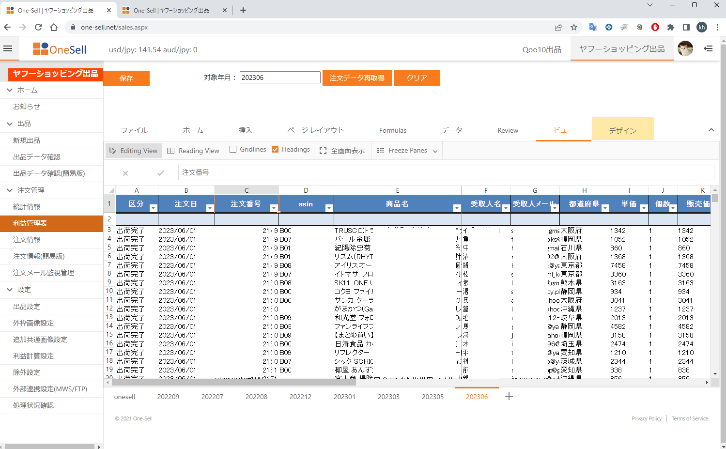Viewport: 726px width, 449px height.
Task: Click the 全画面表示 fullscreen icon
Action: [x=323, y=151]
